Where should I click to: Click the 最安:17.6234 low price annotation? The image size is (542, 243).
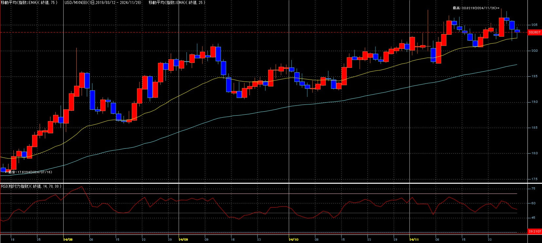29,172
